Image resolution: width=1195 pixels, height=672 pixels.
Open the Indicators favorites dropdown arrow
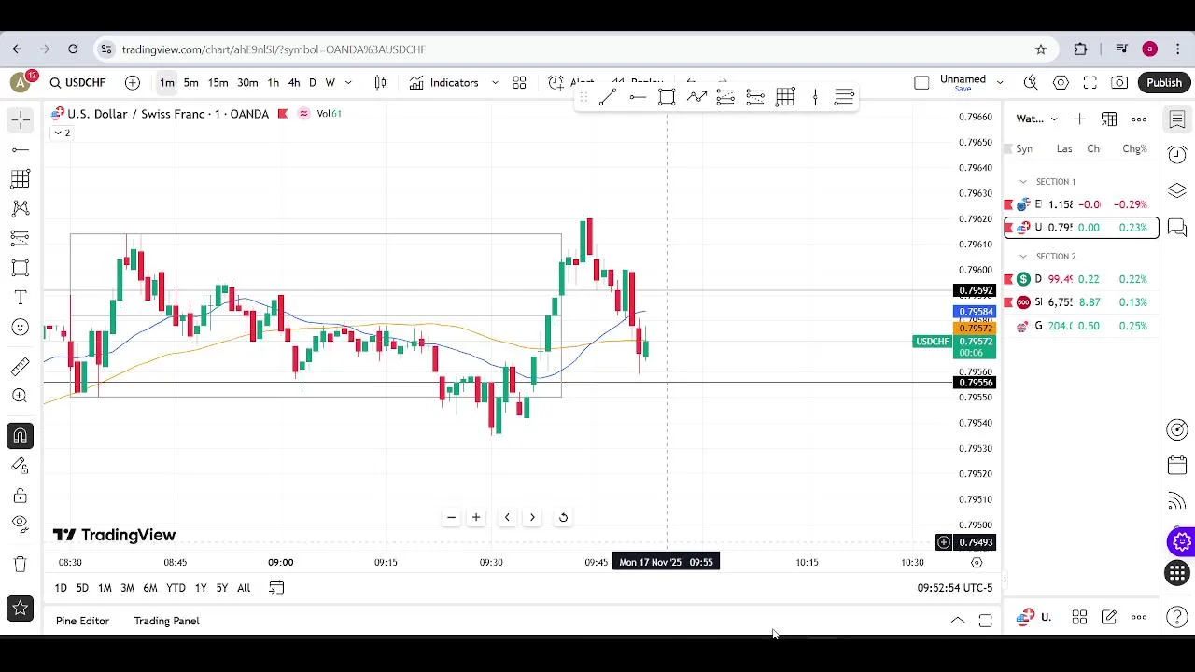495,83
